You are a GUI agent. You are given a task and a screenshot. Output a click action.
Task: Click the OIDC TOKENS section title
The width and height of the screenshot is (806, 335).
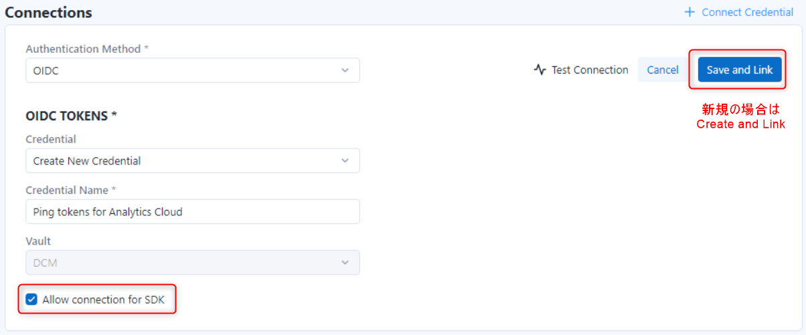pyautogui.click(x=71, y=116)
